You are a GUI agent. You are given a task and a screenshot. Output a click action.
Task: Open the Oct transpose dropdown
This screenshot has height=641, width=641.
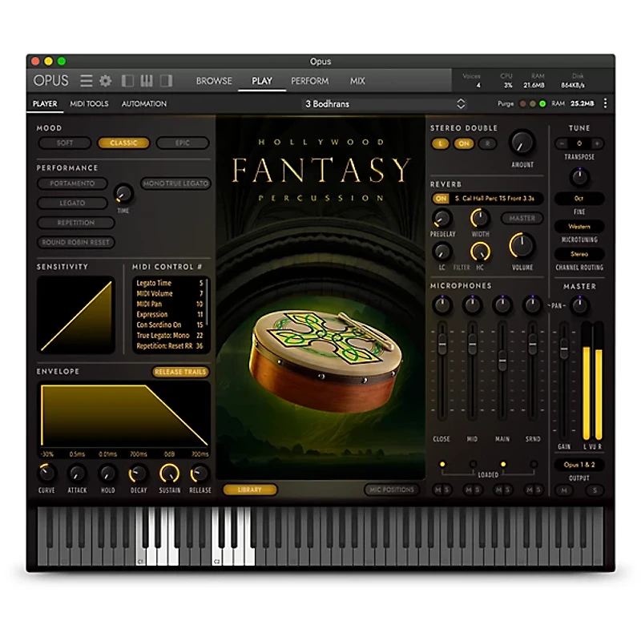(579, 198)
